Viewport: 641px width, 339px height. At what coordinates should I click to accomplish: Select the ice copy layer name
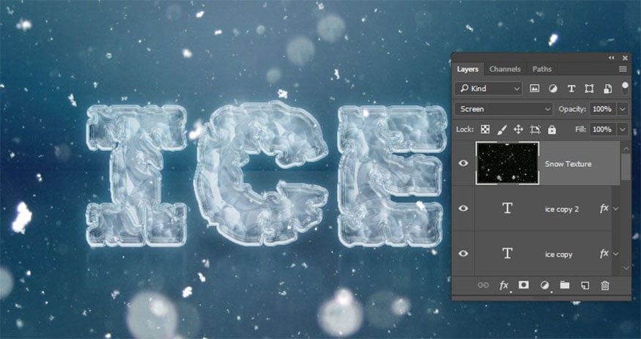(558, 255)
